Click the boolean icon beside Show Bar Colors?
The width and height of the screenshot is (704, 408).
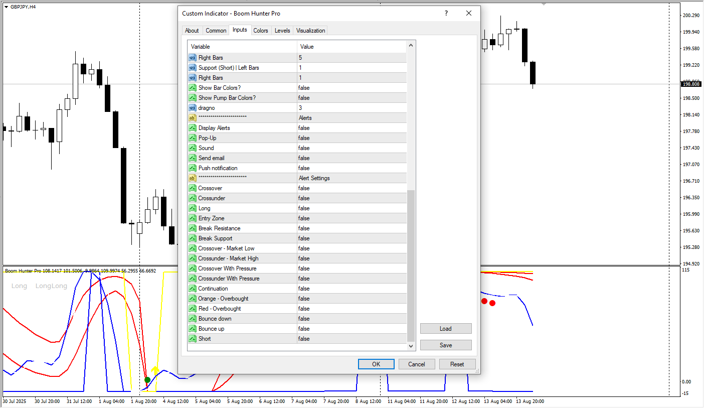pyautogui.click(x=193, y=88)
